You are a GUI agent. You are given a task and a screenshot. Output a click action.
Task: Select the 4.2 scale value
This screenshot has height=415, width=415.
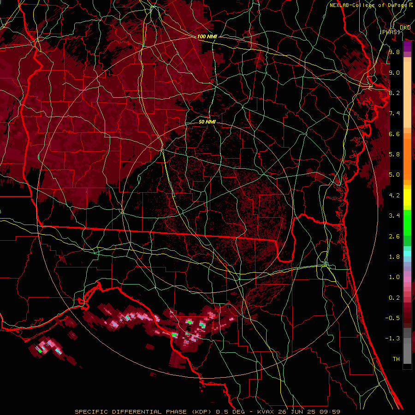click(x=394, y=196)
